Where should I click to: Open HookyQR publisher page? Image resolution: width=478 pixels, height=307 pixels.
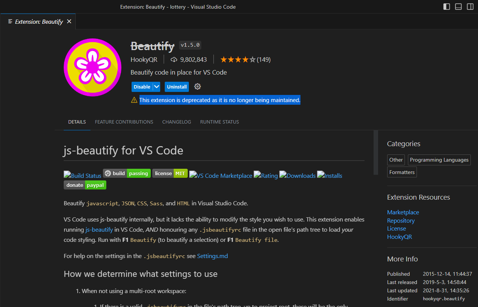tap(144, 60)
